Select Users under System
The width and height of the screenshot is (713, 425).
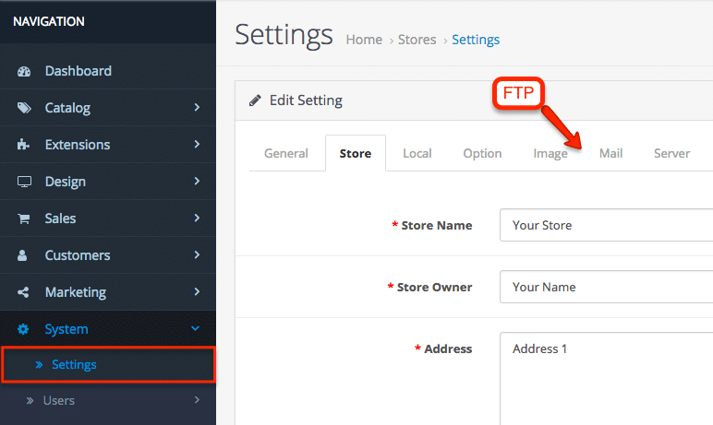(x=108, y=400)
